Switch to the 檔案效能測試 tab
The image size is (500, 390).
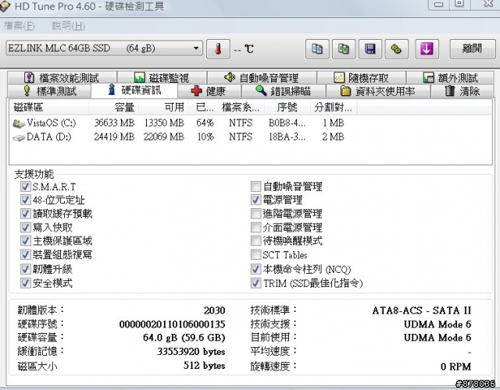click(x=62, y=78)
